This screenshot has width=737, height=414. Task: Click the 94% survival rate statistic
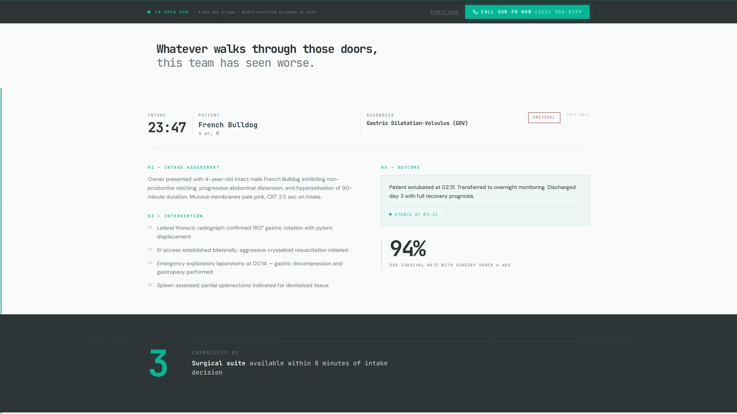click(408, 248)
